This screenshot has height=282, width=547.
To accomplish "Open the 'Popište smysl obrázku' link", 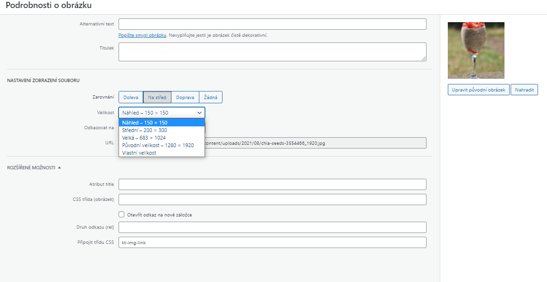I will tap(142, 35).
